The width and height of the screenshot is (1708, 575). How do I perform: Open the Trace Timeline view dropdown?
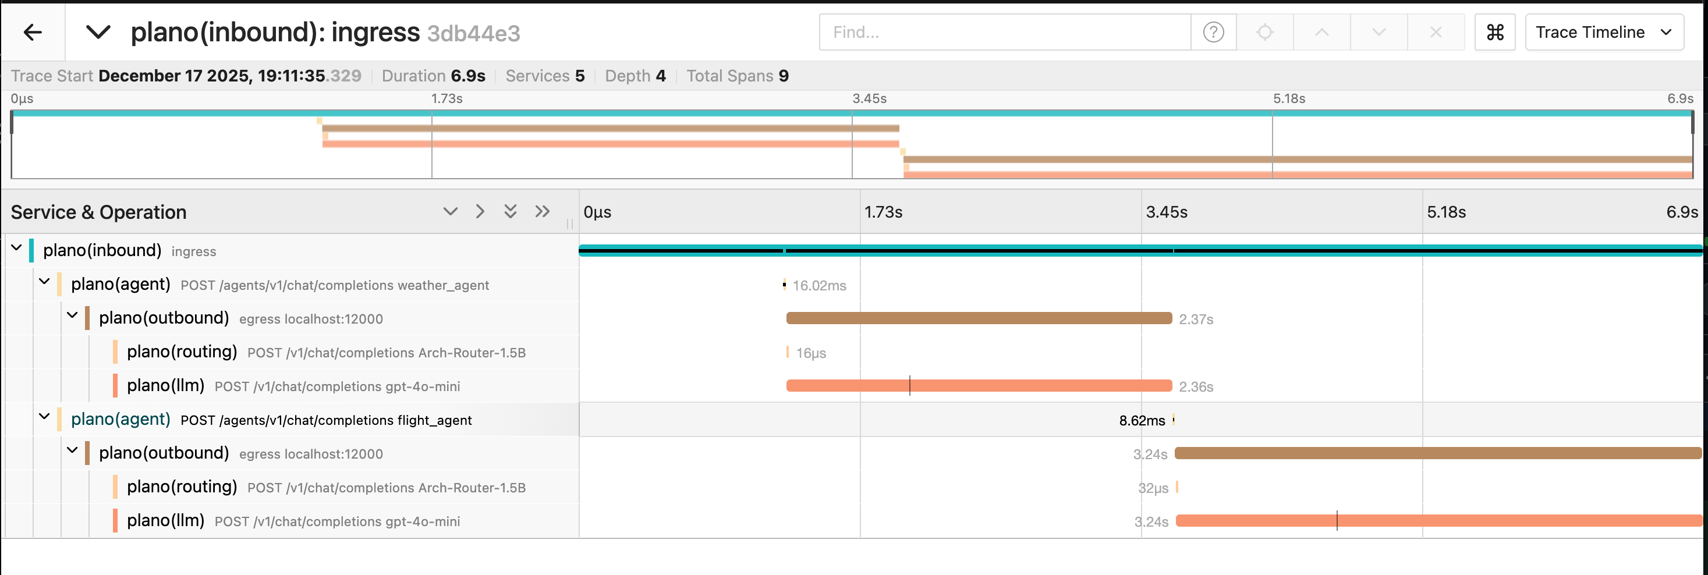(1603, 32)
